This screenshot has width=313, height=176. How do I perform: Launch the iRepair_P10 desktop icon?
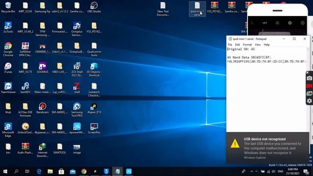pos(94,108)
